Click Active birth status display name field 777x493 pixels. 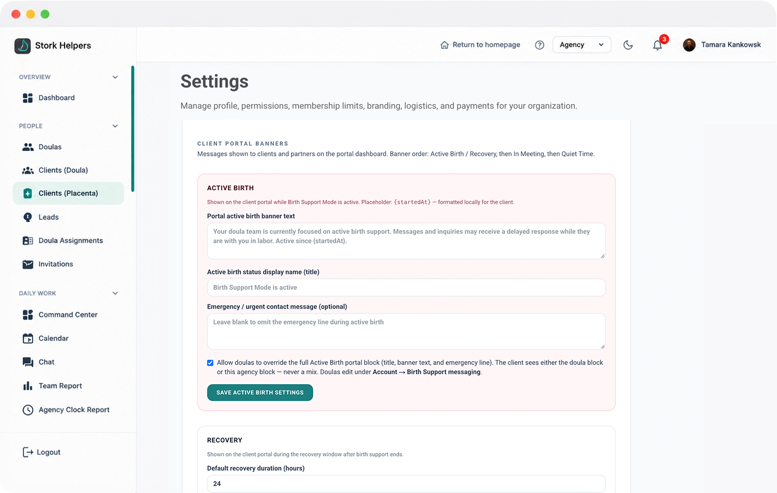coord(406,288)
